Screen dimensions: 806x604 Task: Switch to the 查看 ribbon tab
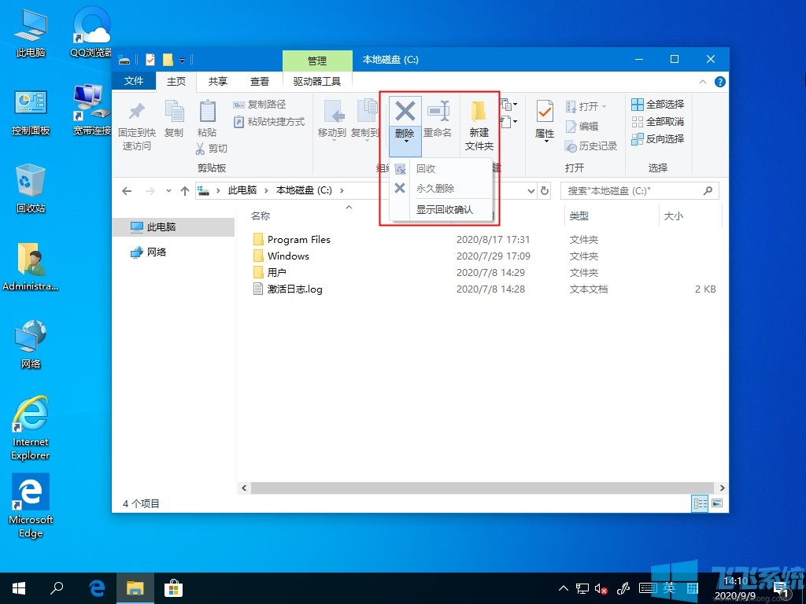click(x=260, y=80)
